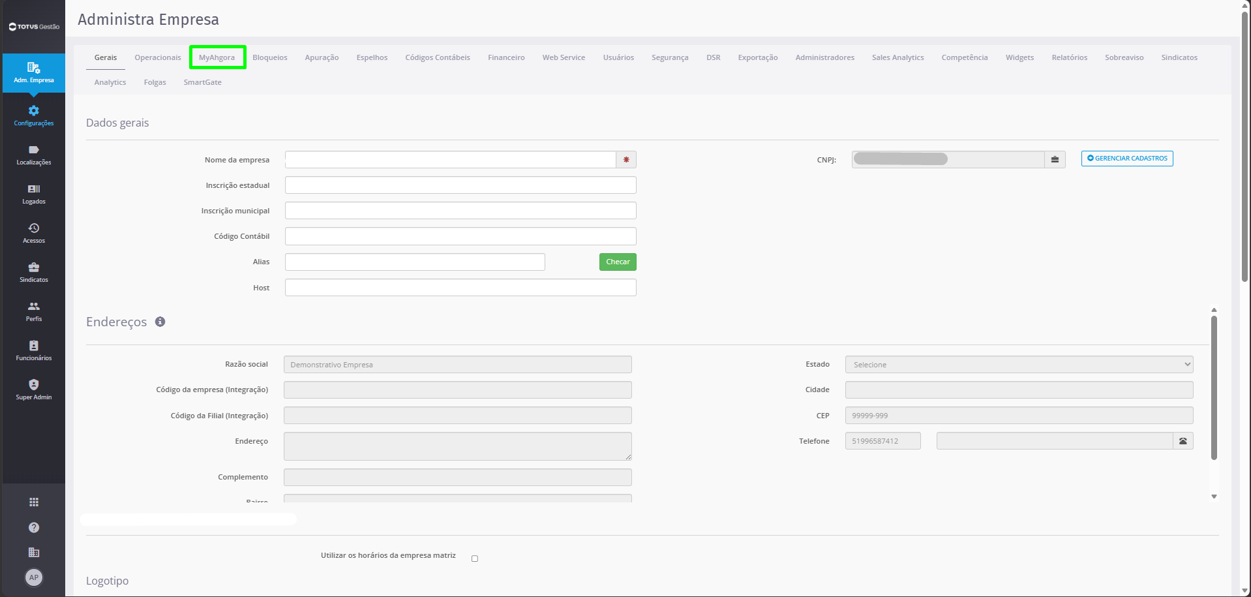The image size is (1251, 597).
Task: Open the Analytics tab
Action: point(110,82)
